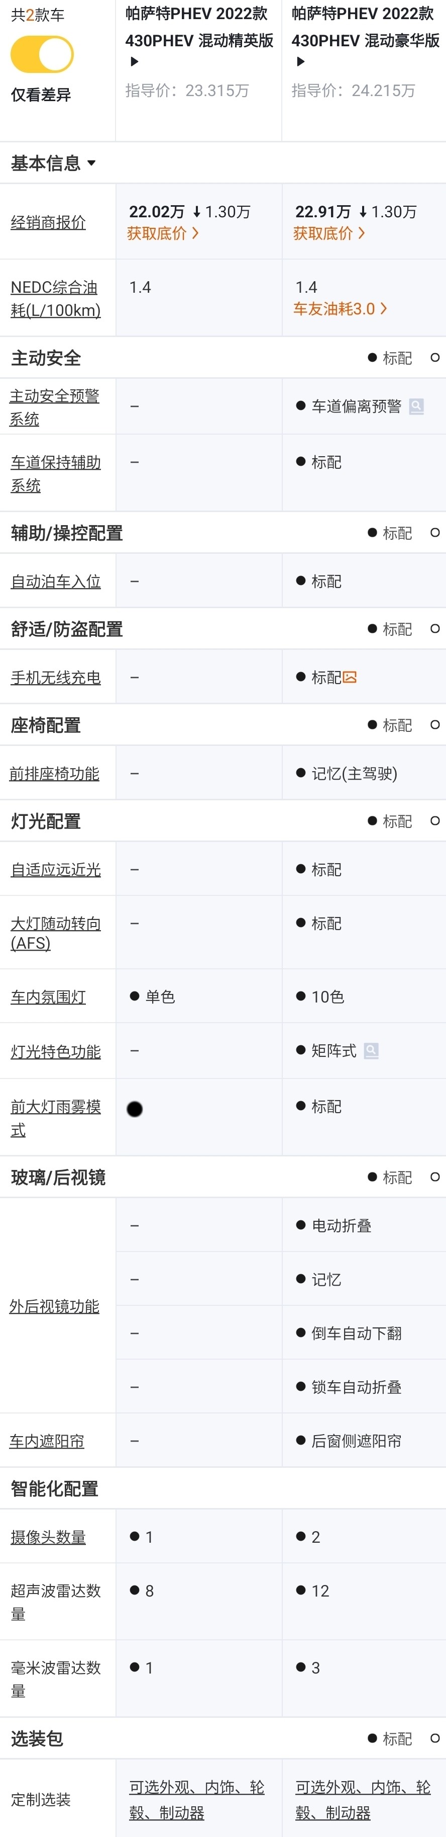
Task: Click the arrow icon under 混动豪华版
Action: 300,62
